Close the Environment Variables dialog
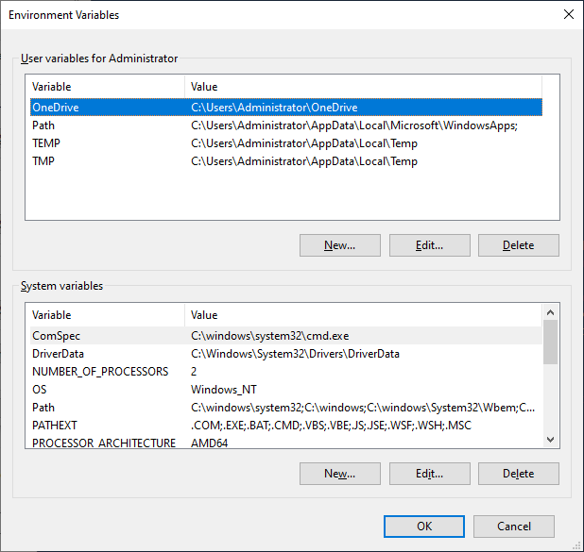Viewport: 584px width, 552px height. click(x=568, y=14)
